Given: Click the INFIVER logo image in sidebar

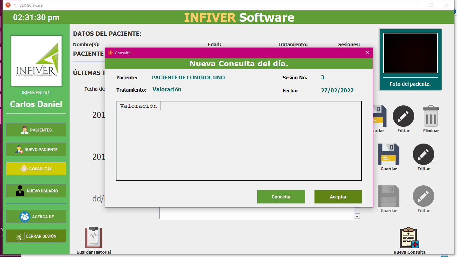Looking at the screenshot, I should tap(36, 61).
